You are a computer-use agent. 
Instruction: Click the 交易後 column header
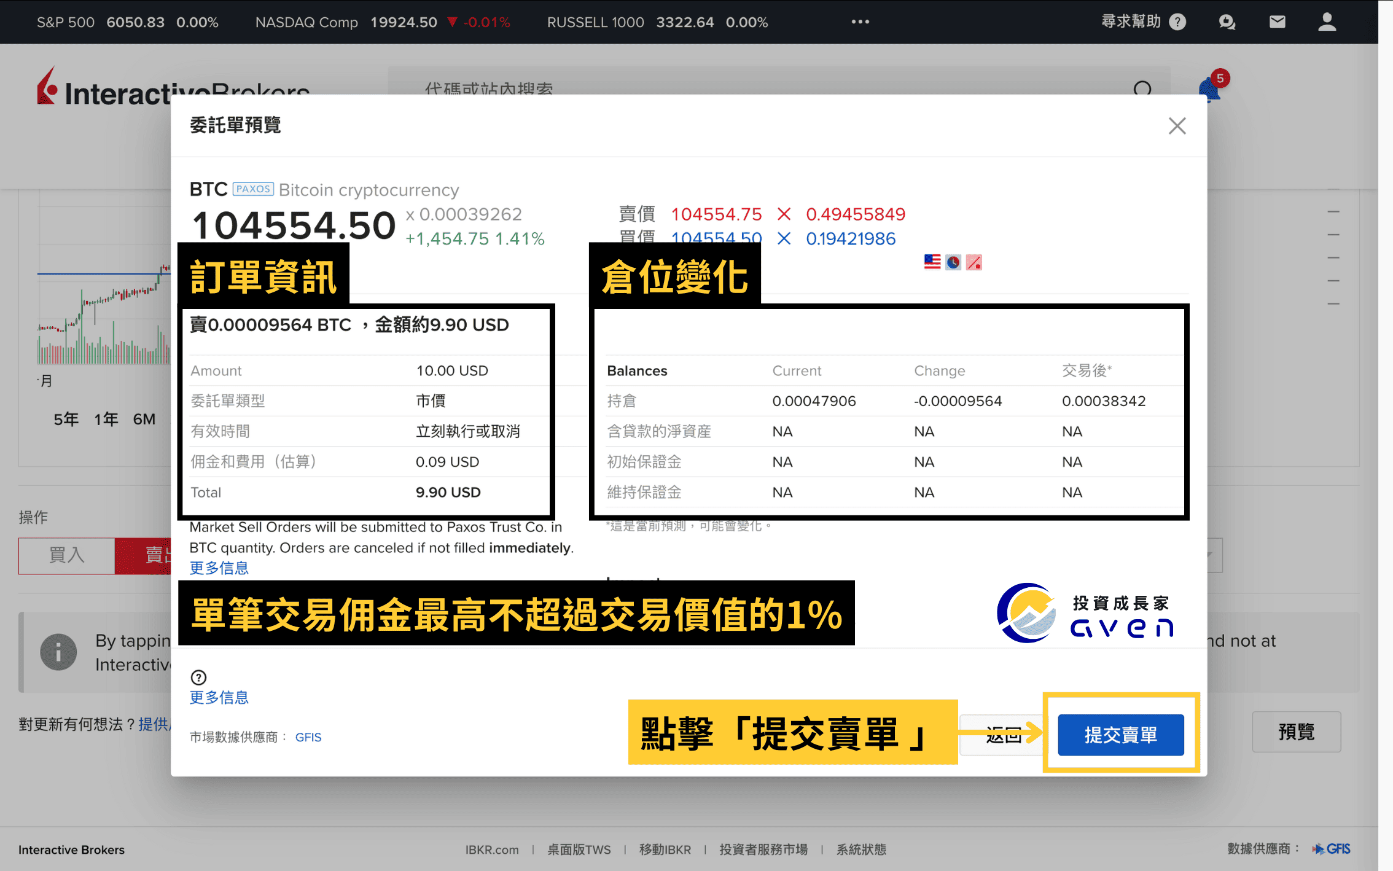click(x=1087, y=370)
